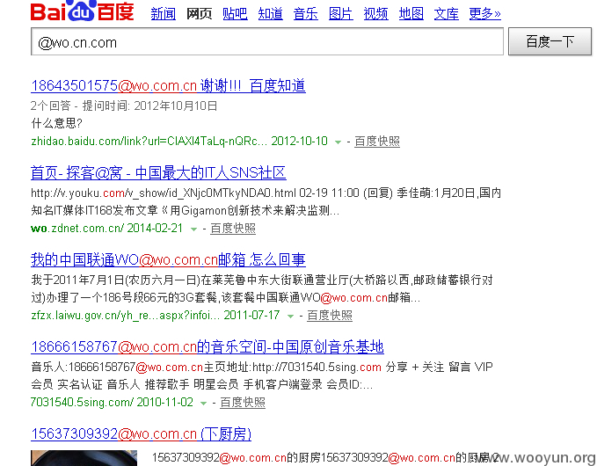Open the 贴吧 tab

pyautogui.click(x=235, y=14)
